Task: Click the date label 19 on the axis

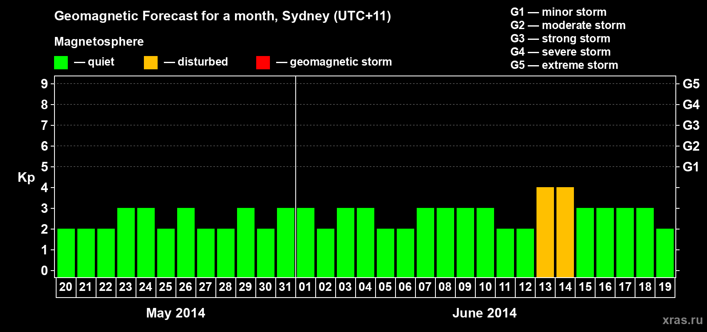Action: 665,287
